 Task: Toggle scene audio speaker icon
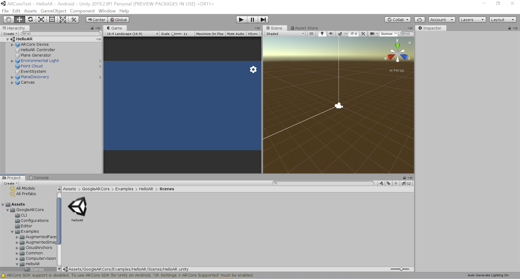[331, 34]
